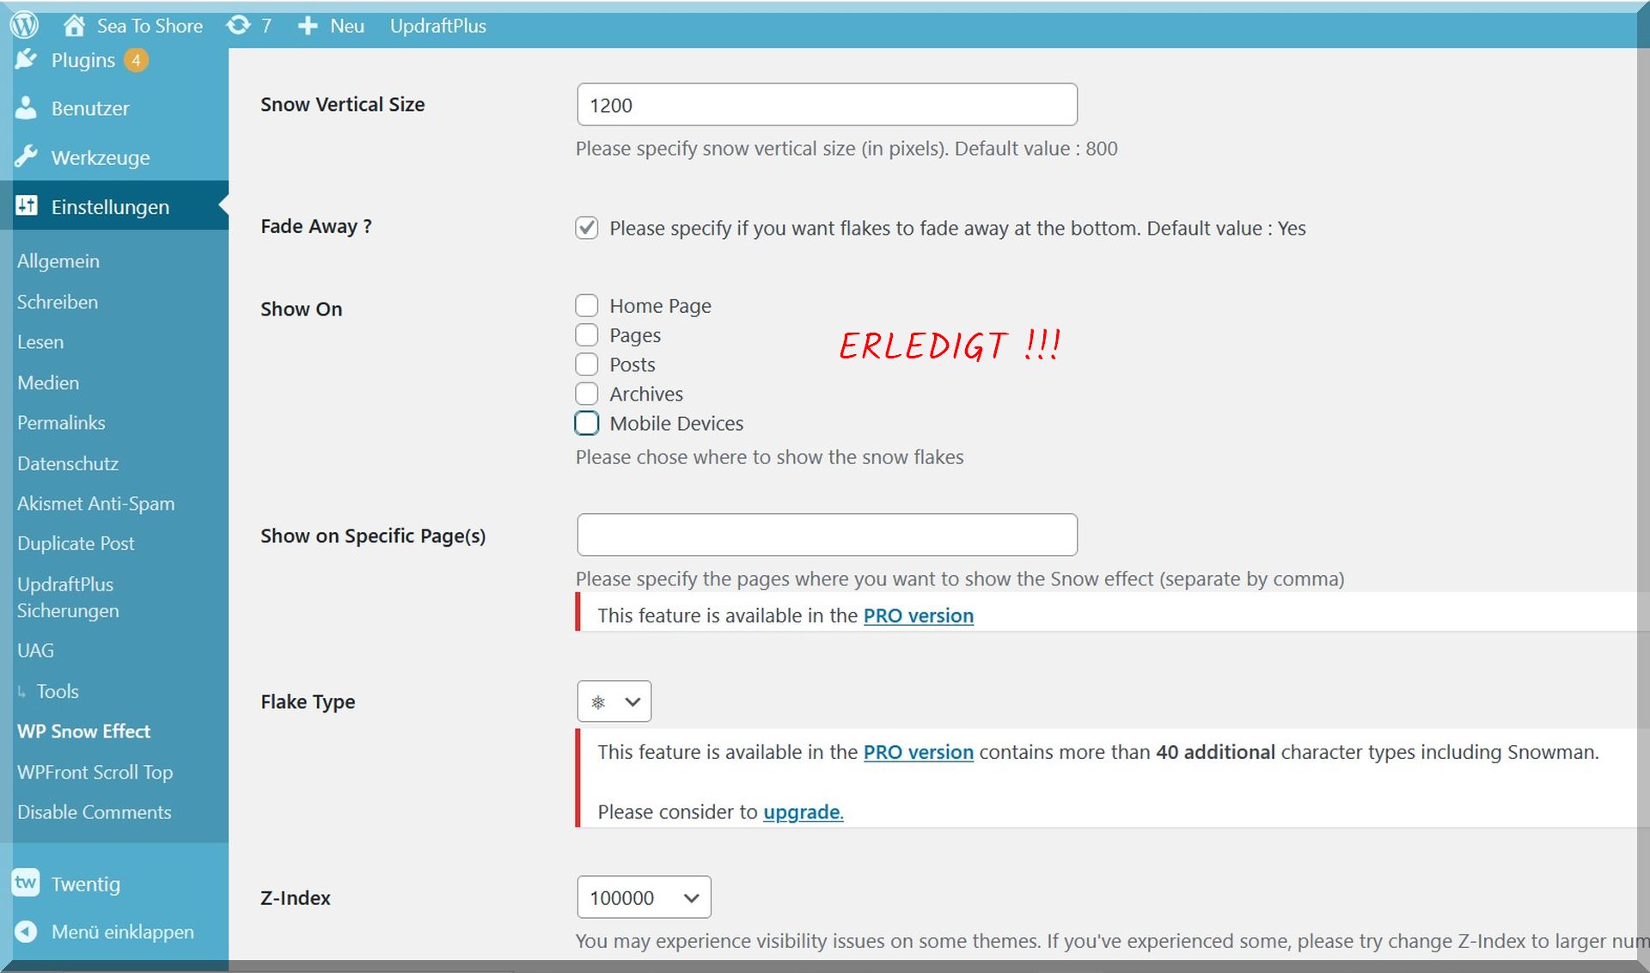Open UpdraftPlus in the admin bar
Image resolution: width=1650 pixels, height=973 pixels.
[437, 26]
